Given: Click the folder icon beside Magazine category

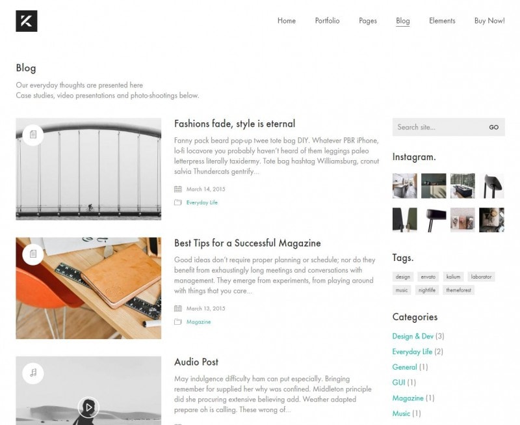Looking at the screenshot, I should [178, 322].
